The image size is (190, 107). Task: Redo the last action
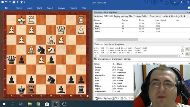[x=10, y=2]
